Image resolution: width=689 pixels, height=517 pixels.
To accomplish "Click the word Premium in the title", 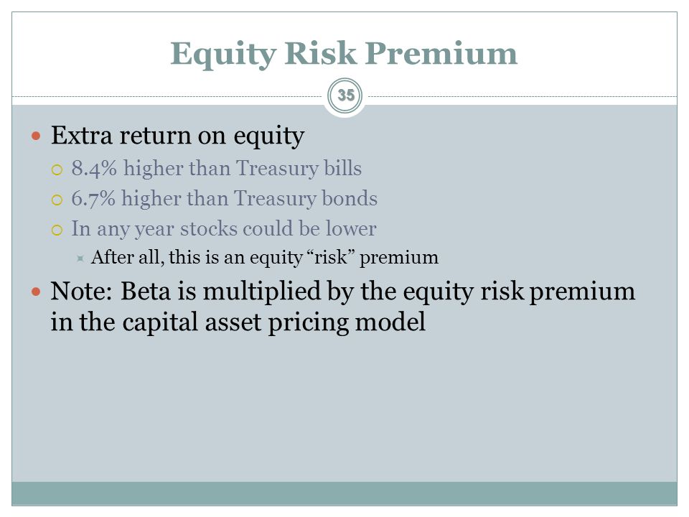I will 441,54.
